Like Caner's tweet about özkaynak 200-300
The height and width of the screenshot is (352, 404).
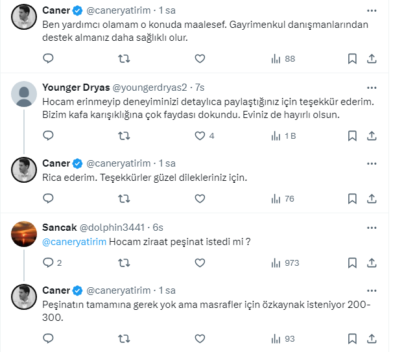click(200, 338)
